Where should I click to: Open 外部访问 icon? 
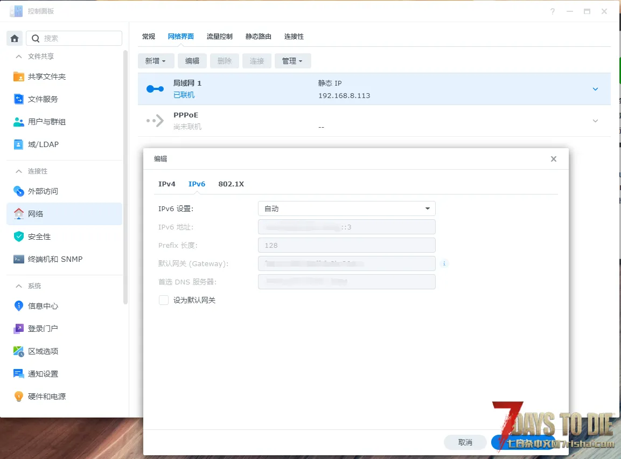(19, 191)
